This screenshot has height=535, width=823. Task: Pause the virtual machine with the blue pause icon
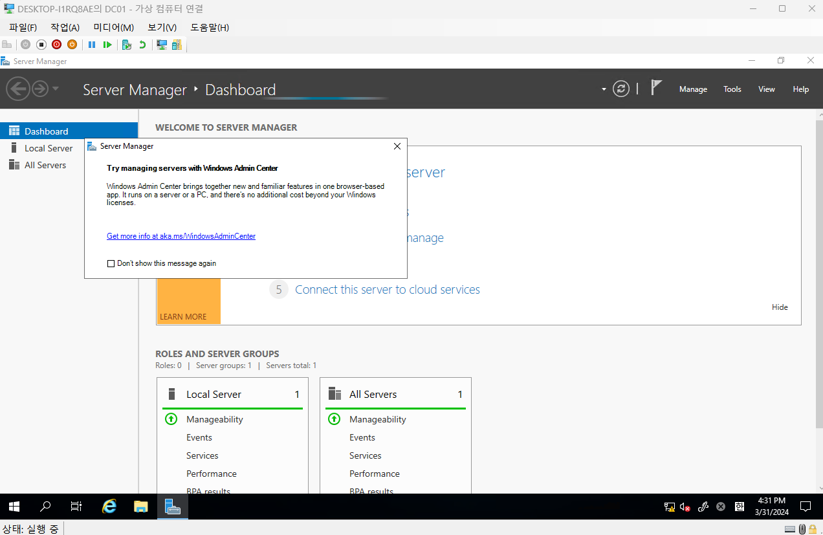click(x=92, y=45)
